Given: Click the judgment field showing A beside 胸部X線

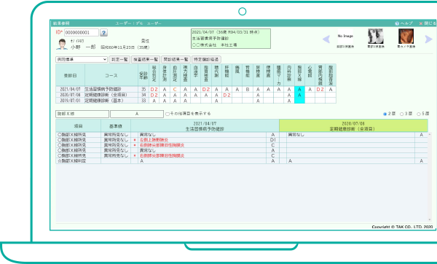Looking at the screenshot, I should coord(137,114).
